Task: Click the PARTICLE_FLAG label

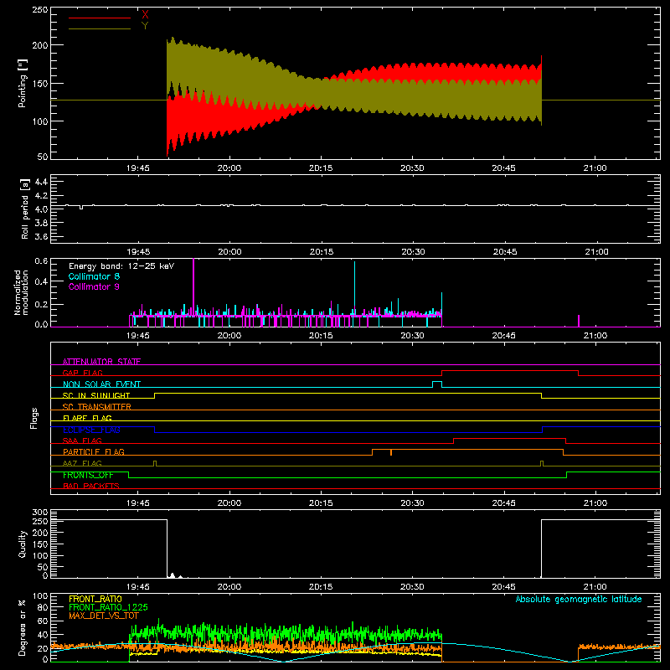Action: pos(94,451)
